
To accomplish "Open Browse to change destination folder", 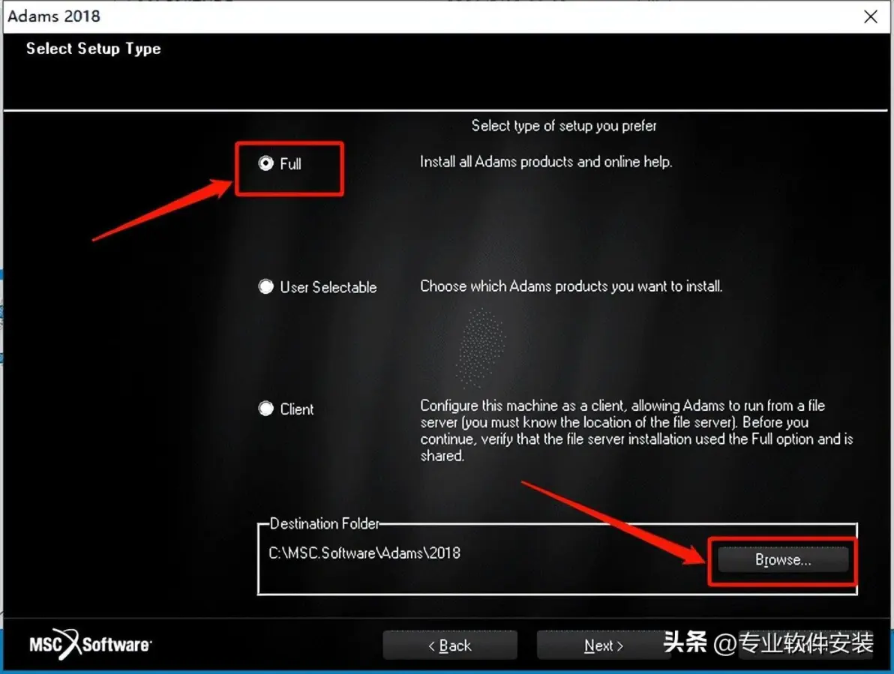I will click(783, 559).
